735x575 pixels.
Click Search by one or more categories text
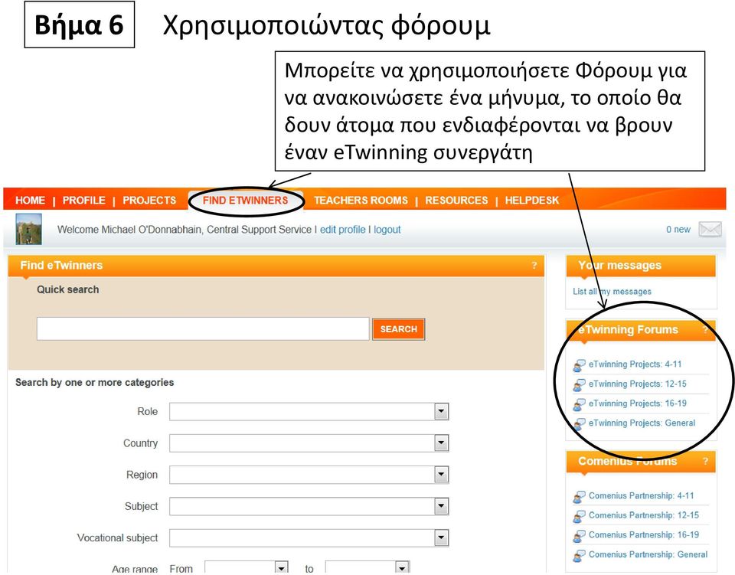(x=95, y=382)
